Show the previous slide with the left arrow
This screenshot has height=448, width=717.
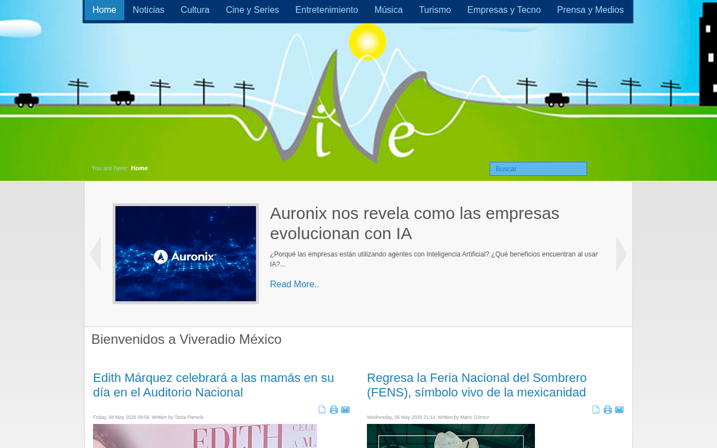pos(95,254)
